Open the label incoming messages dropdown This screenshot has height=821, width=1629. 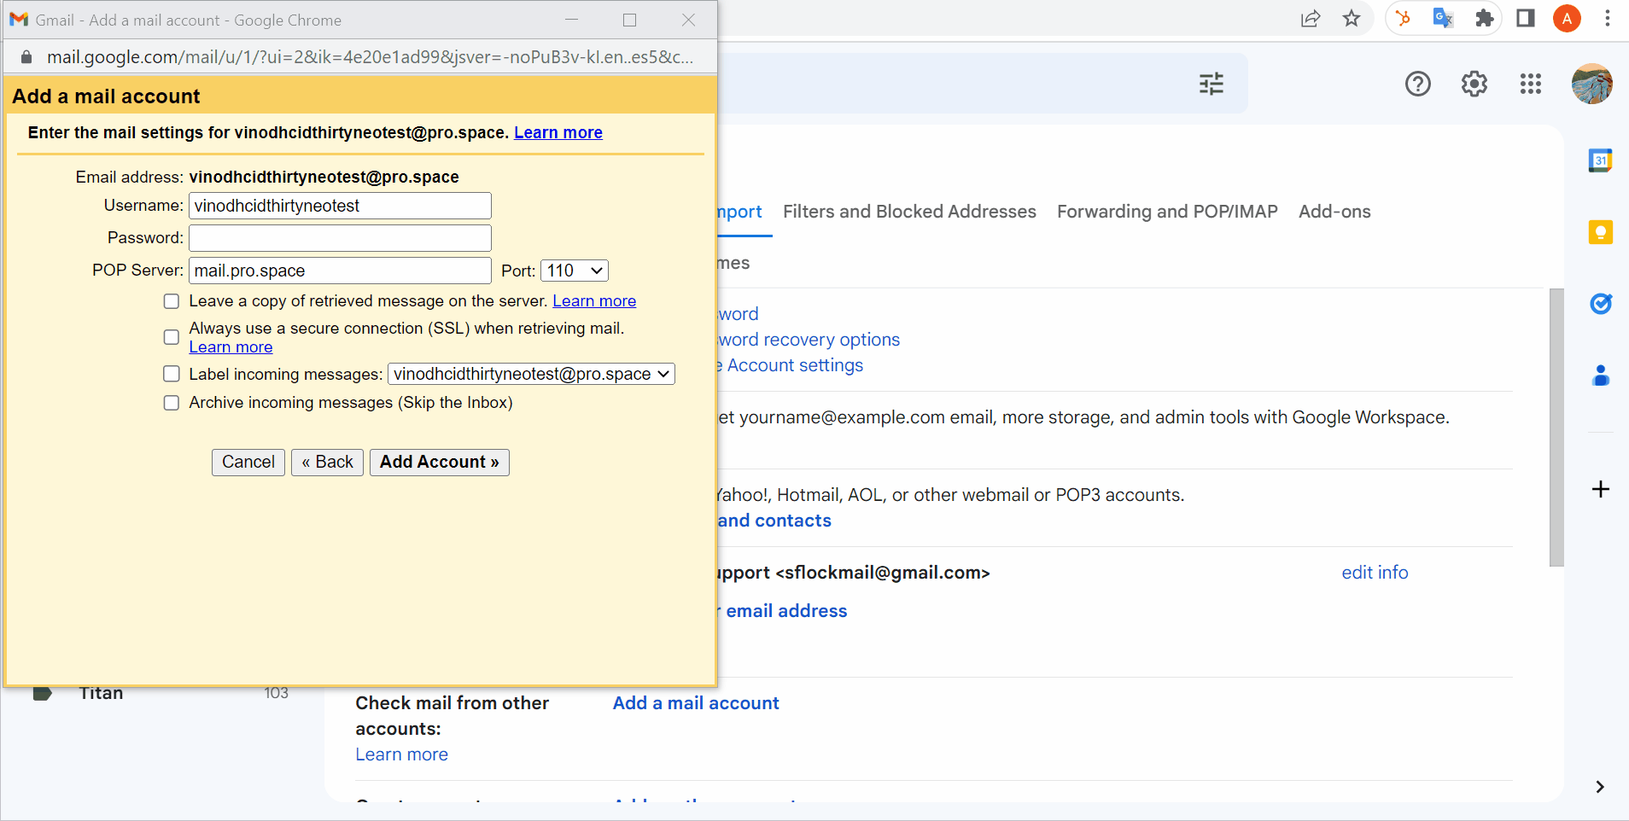click(530, 373)
